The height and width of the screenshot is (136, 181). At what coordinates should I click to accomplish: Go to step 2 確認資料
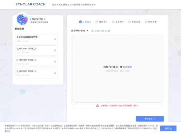click(x=102, y=22)
